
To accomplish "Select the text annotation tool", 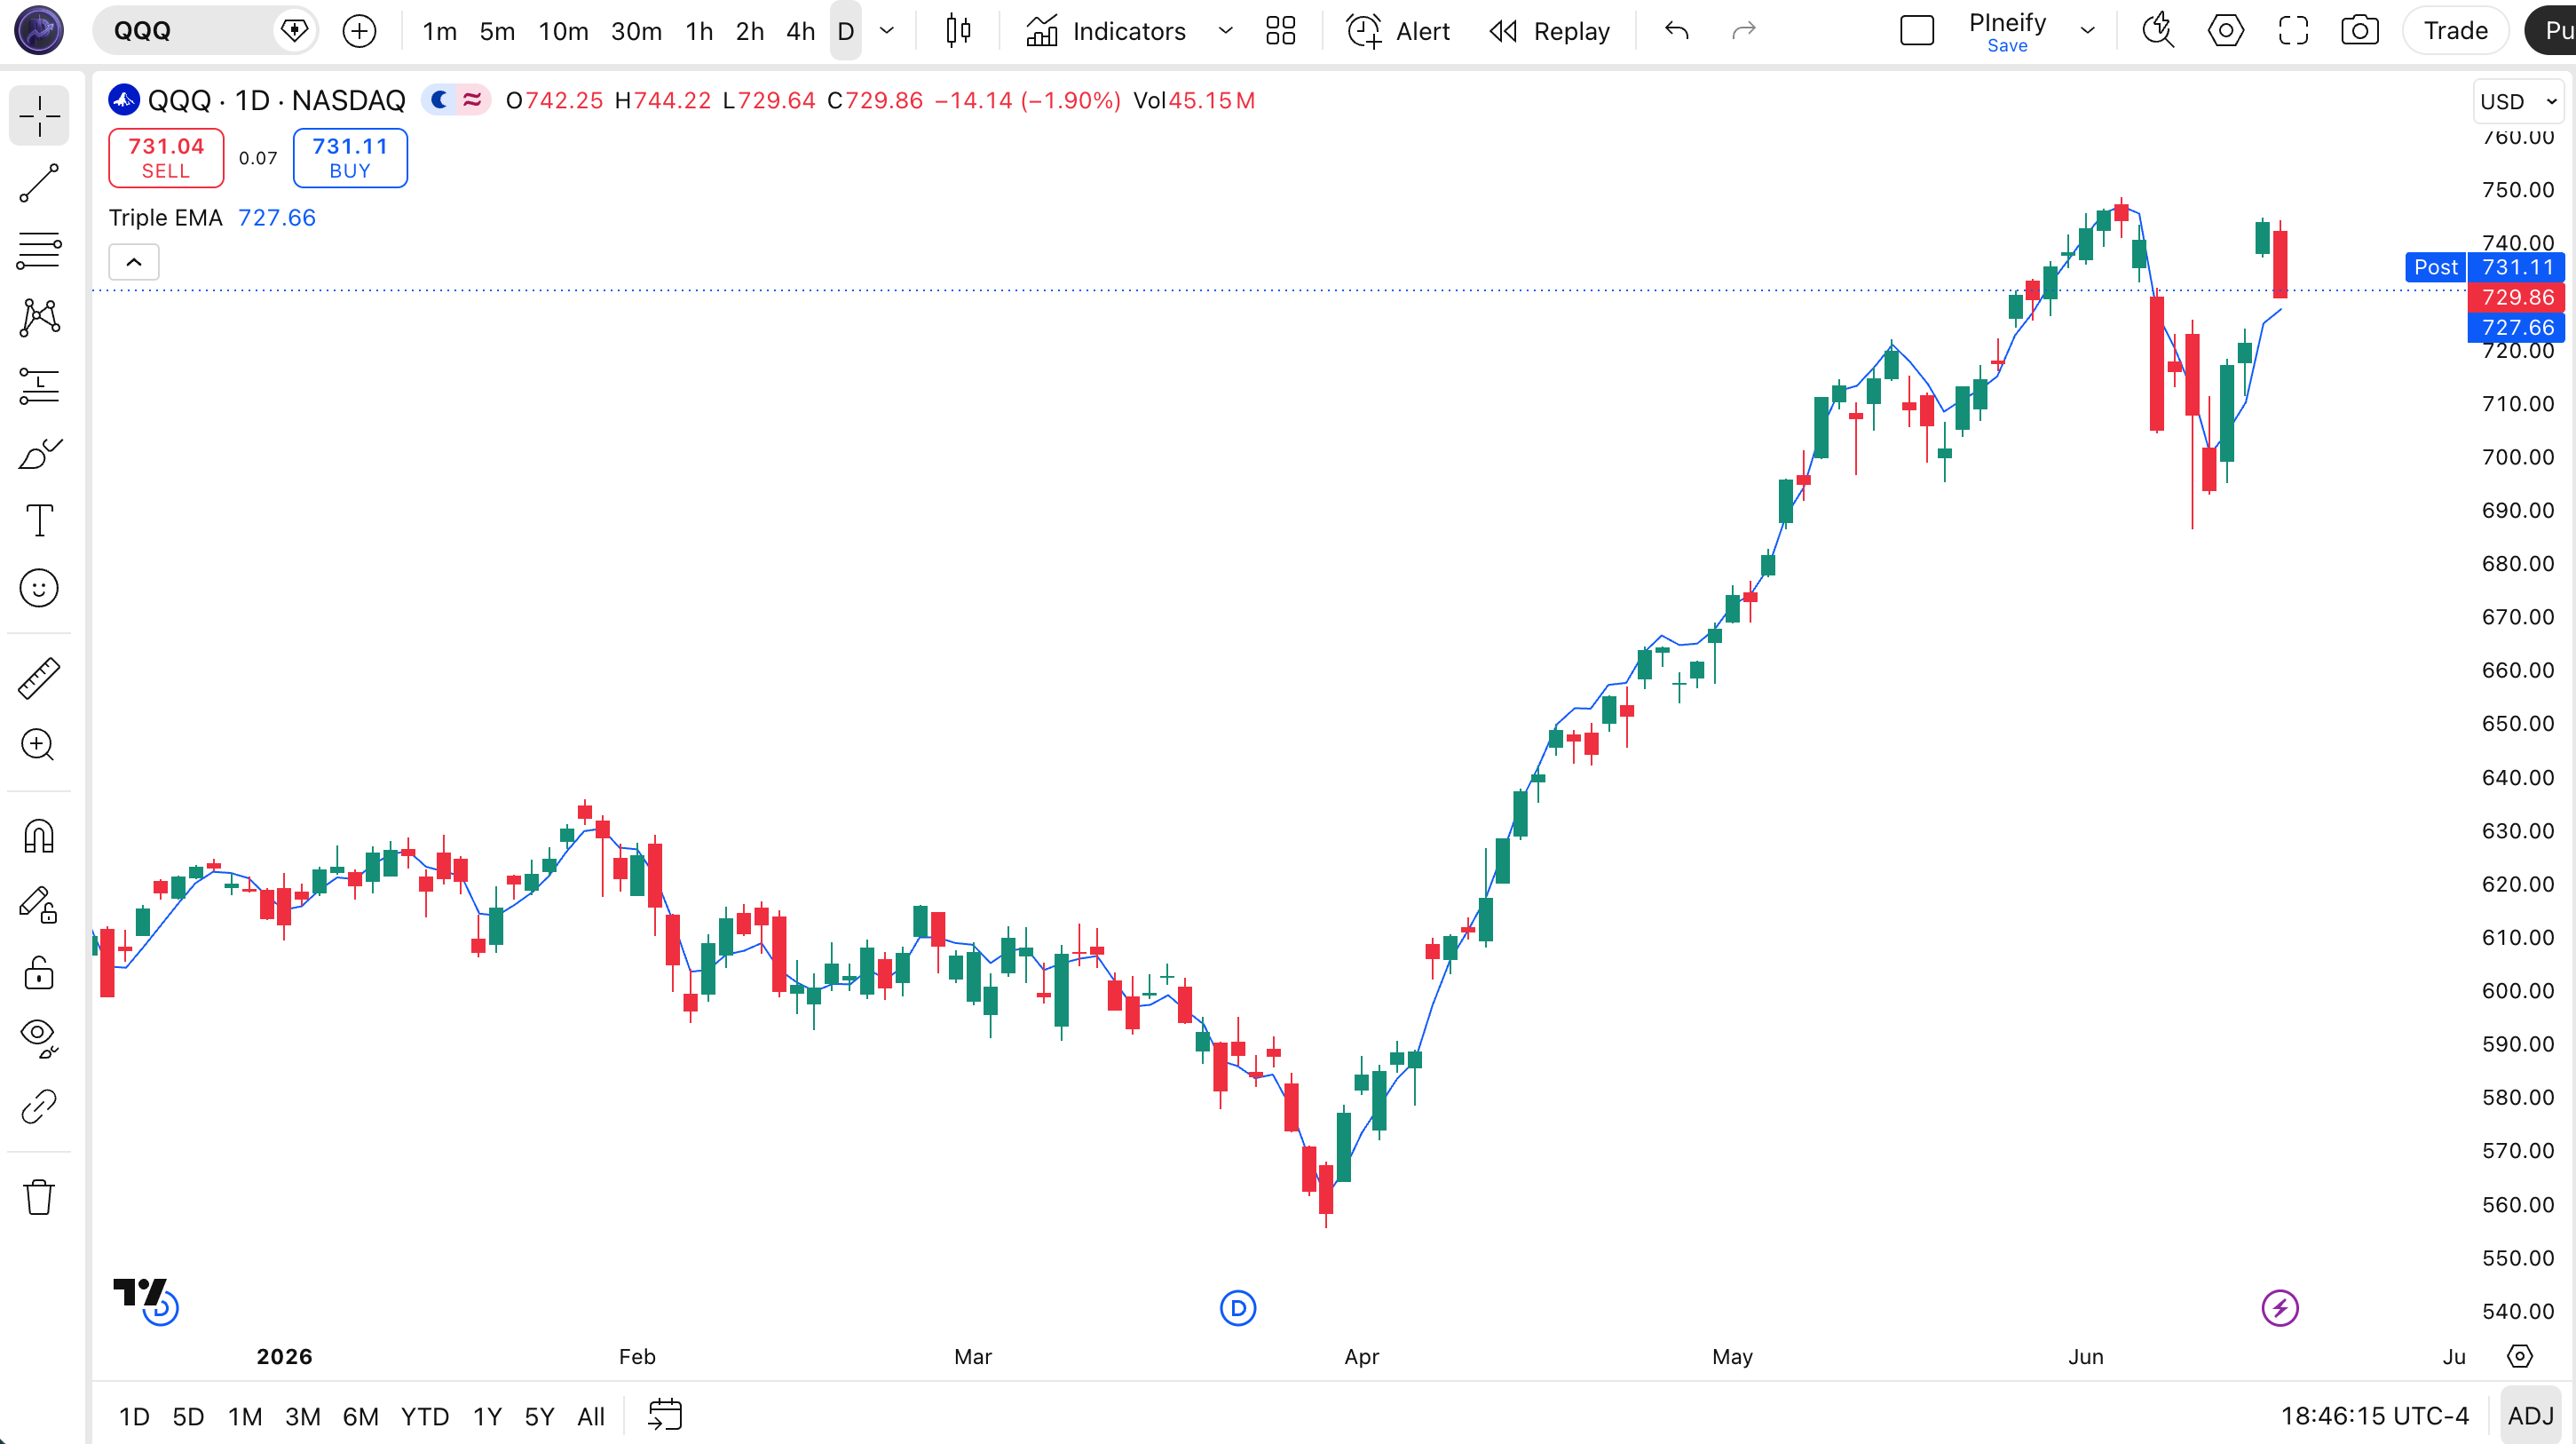I will (x=39, y=520).
